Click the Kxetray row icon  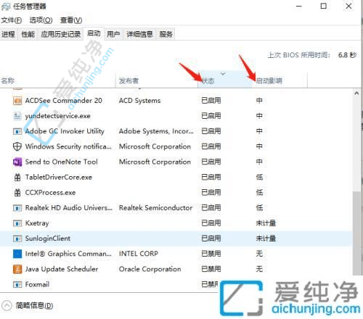pos(17,223)
